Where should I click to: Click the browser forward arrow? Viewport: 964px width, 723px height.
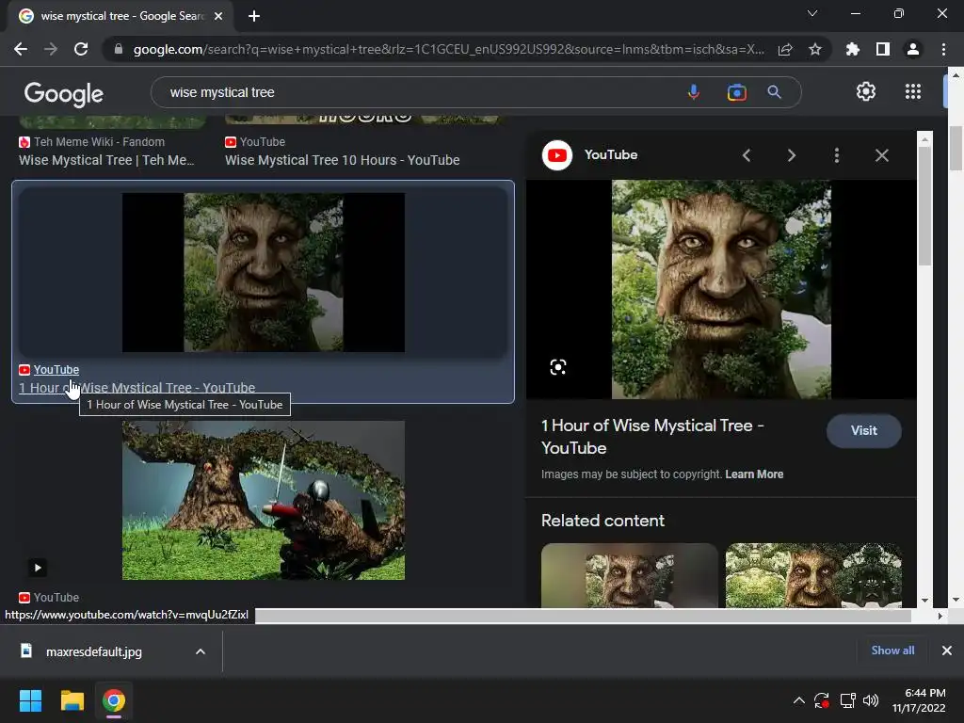[x=51, y=49]
